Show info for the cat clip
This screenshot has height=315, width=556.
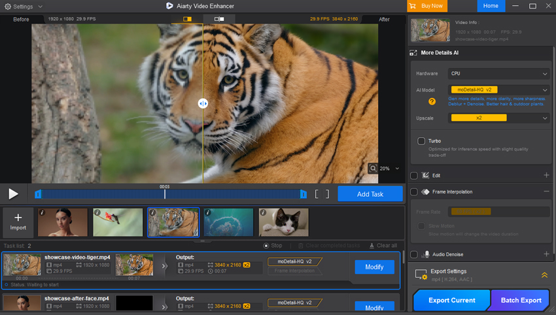pyautogui.click(x=263, y=212)
